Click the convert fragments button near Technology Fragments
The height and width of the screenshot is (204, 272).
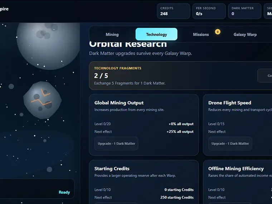coord(265,76)
